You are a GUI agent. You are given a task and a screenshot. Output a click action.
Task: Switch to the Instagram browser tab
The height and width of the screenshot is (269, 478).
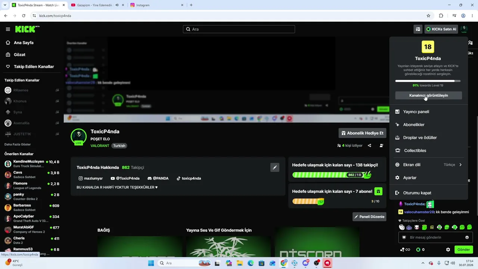coord(157,5)
